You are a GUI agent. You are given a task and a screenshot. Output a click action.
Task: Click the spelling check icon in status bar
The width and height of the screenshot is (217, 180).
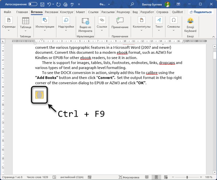[x=54, y=177]
